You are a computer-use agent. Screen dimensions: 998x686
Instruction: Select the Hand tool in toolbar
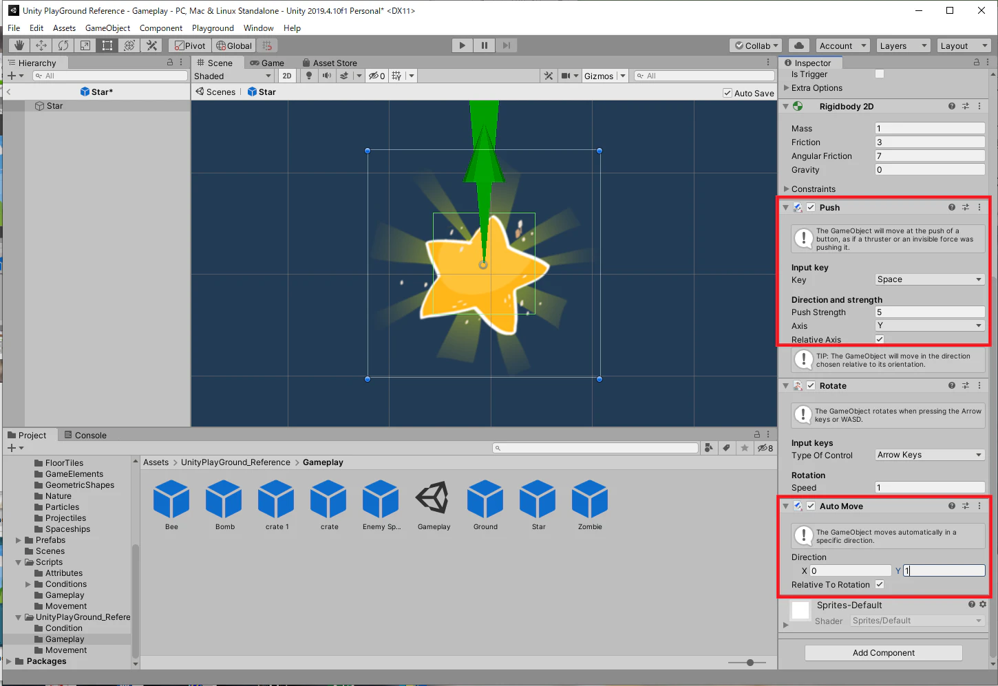tap(19, 45)
